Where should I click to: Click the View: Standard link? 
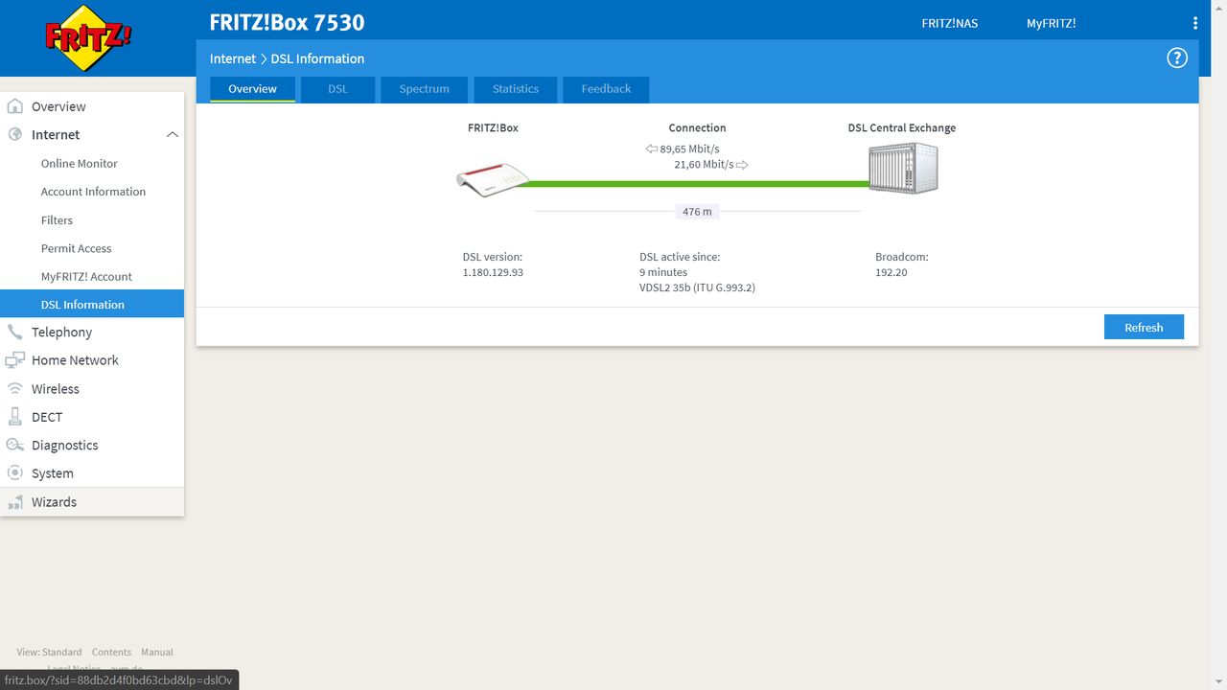click(x=49, y=652)
